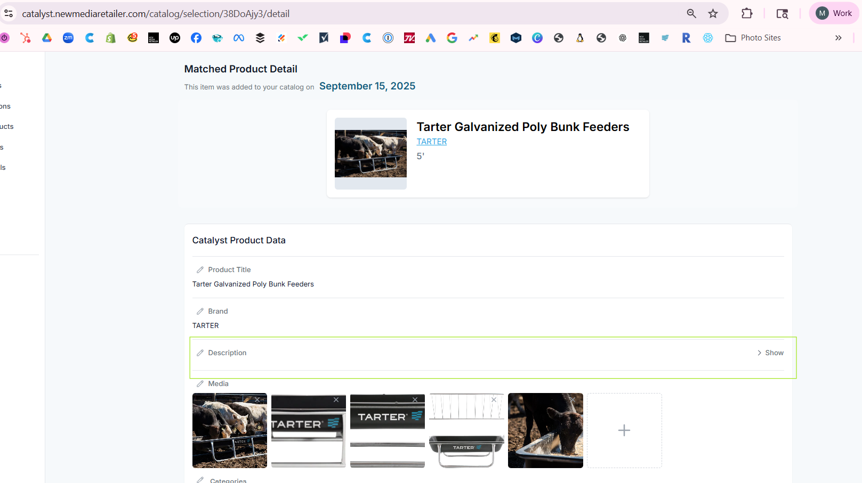Open the Mailchimp bookmark icon
Viewport: 862px width, 483px height.
495,38
